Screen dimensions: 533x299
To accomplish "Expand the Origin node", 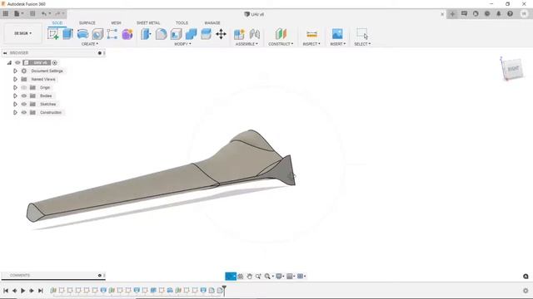I will [15, 87].
